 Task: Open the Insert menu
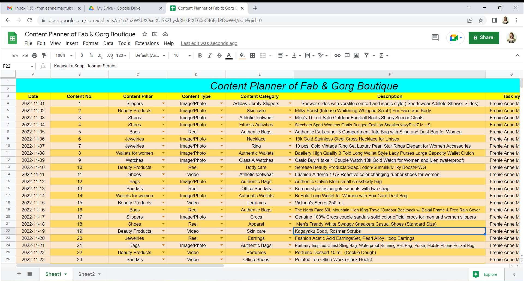click(72, 43)
